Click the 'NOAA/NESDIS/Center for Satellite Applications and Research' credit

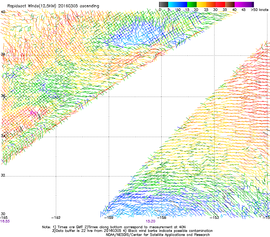(158, 235)
